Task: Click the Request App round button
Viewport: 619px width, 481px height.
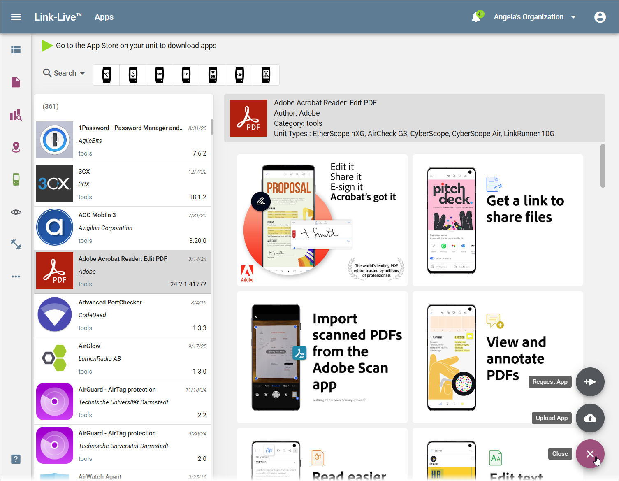Action: click(x=590, y=382)
